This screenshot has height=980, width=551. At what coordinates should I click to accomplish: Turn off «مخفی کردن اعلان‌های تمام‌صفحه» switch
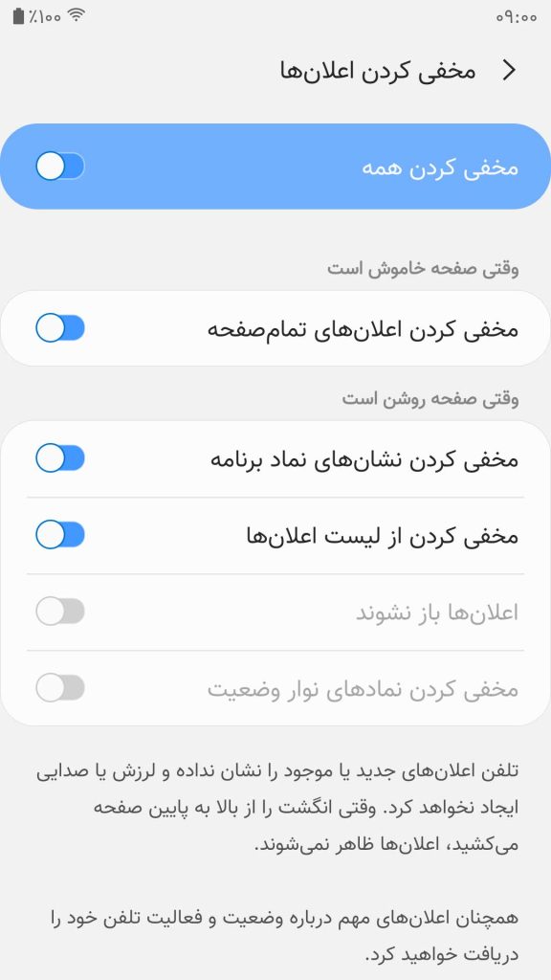[59, 327]
